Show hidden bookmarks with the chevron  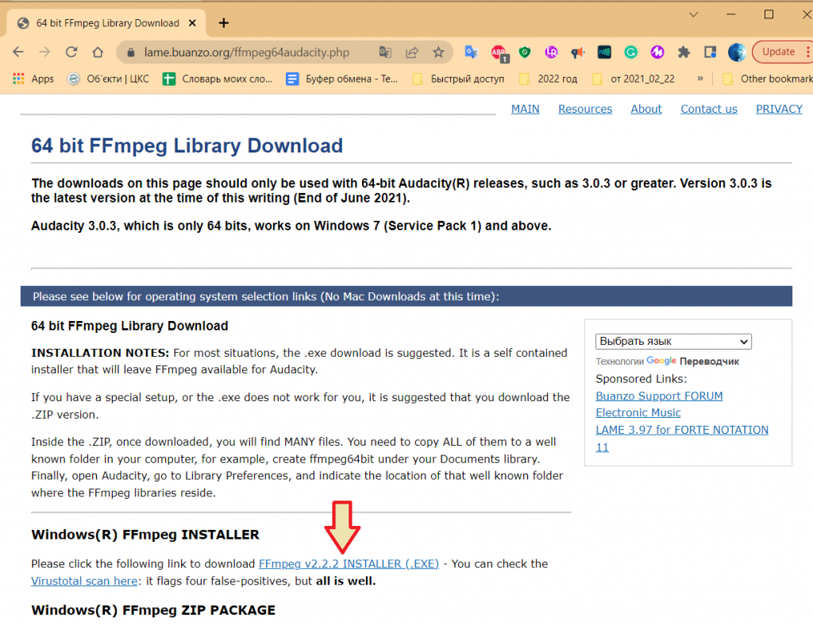coord(700,79)
